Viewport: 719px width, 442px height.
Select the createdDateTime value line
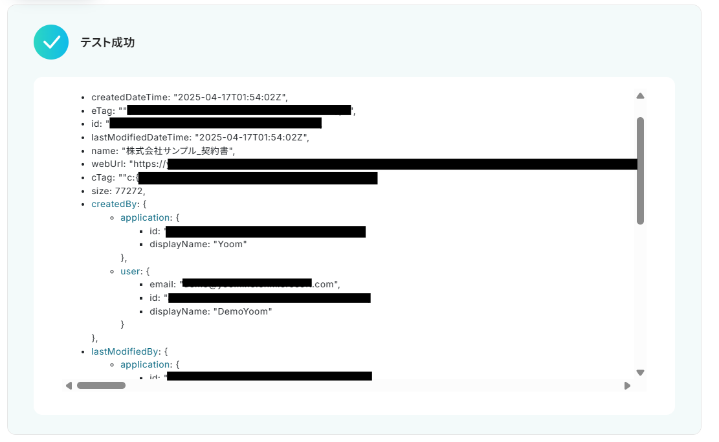tap(190, 97)
